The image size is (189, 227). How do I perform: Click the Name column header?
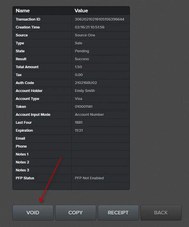pyautogui.click(x=23, y=11)
